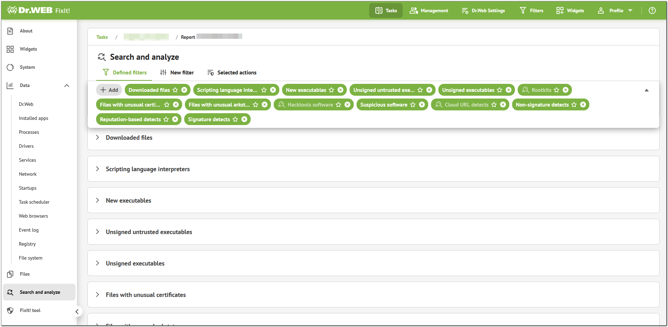This screenshot has height=327, width=668.
Task: Select Search and analyze in sidebar
Action: click(x=39, y=292)
